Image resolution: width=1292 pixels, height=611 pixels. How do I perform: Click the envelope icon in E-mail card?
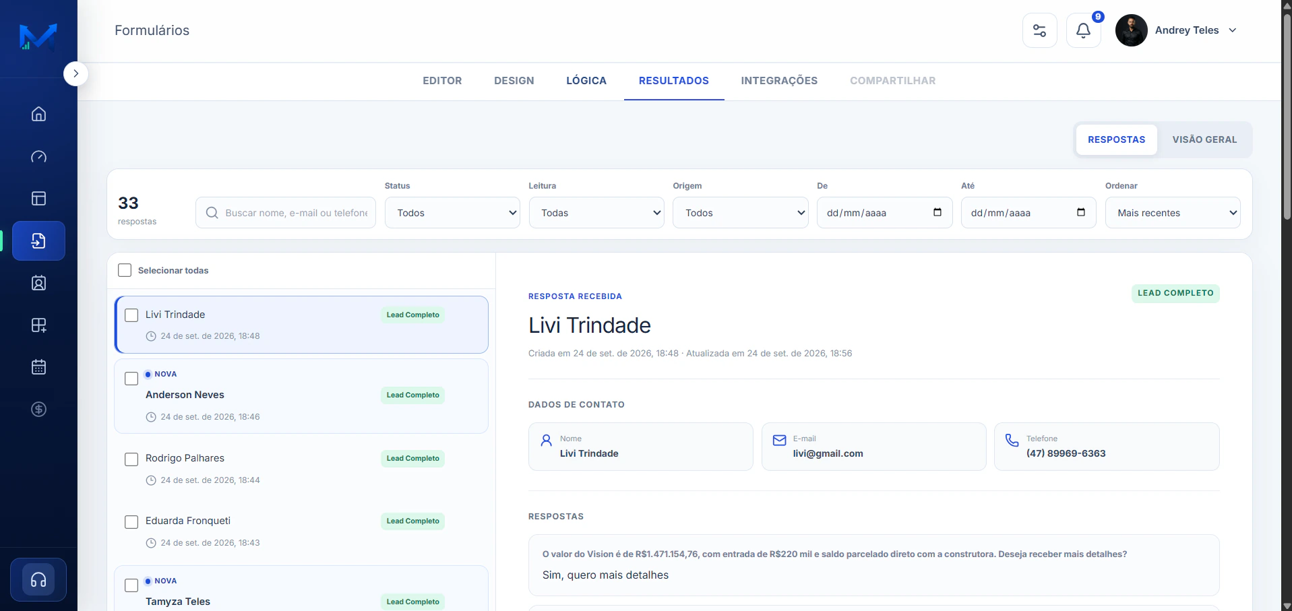[x=780, y=441]
